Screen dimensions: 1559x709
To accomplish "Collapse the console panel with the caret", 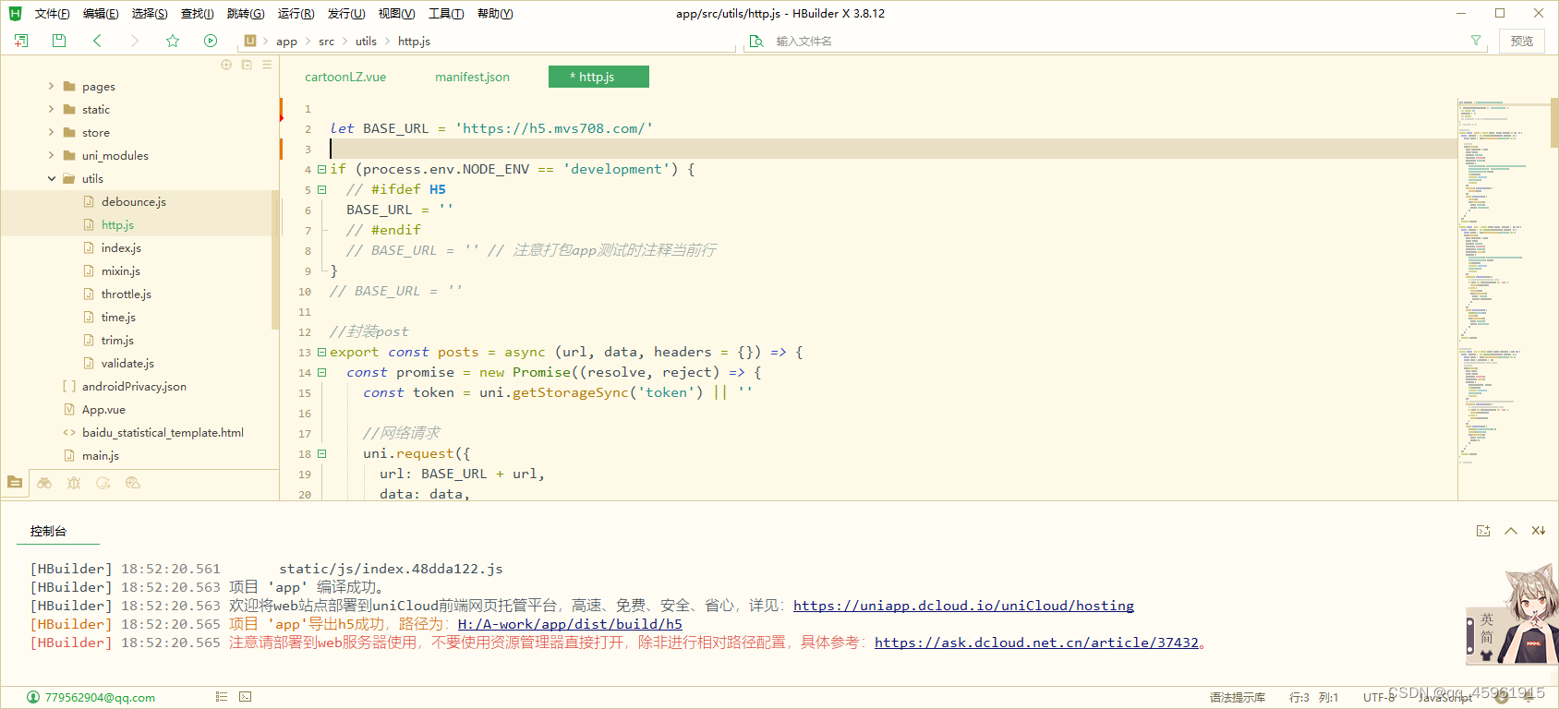I will tap(1511, 531).
